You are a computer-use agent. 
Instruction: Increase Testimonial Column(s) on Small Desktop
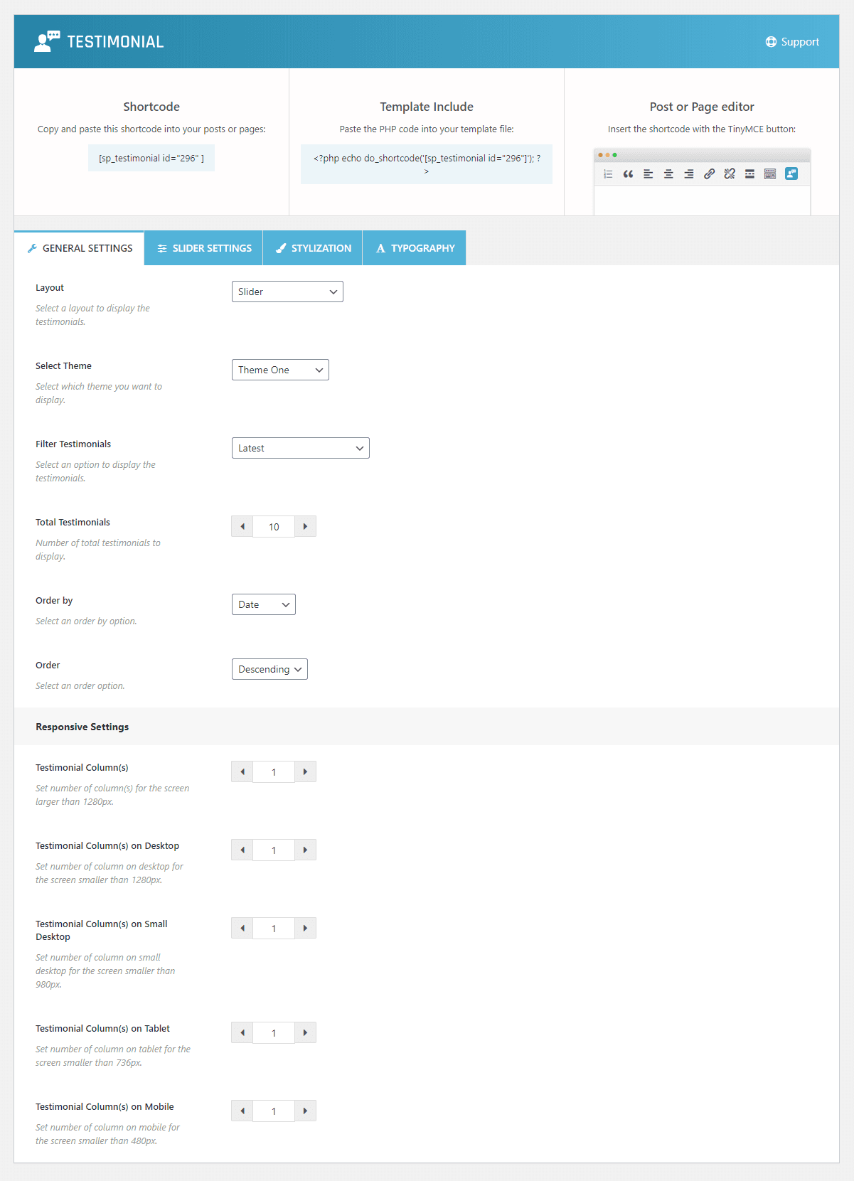coord(305,928)
